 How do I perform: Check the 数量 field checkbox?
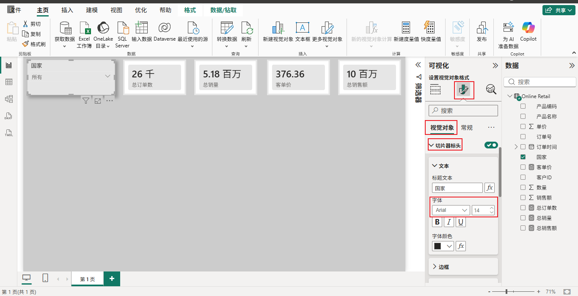(x=523, y=187)
